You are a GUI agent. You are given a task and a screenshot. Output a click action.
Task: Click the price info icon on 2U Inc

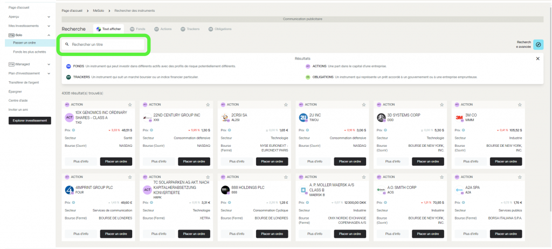[x=307, y=130]
